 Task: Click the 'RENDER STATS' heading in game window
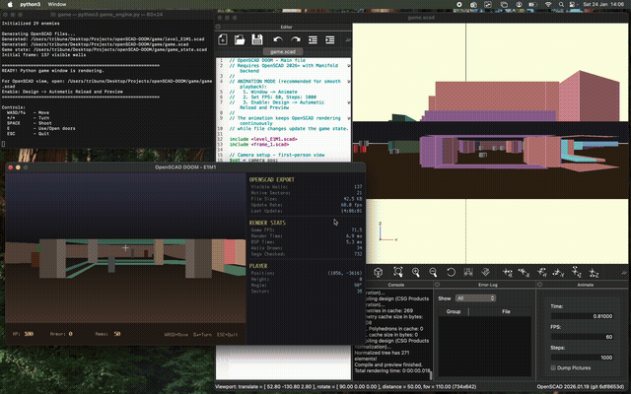(267, 223)
